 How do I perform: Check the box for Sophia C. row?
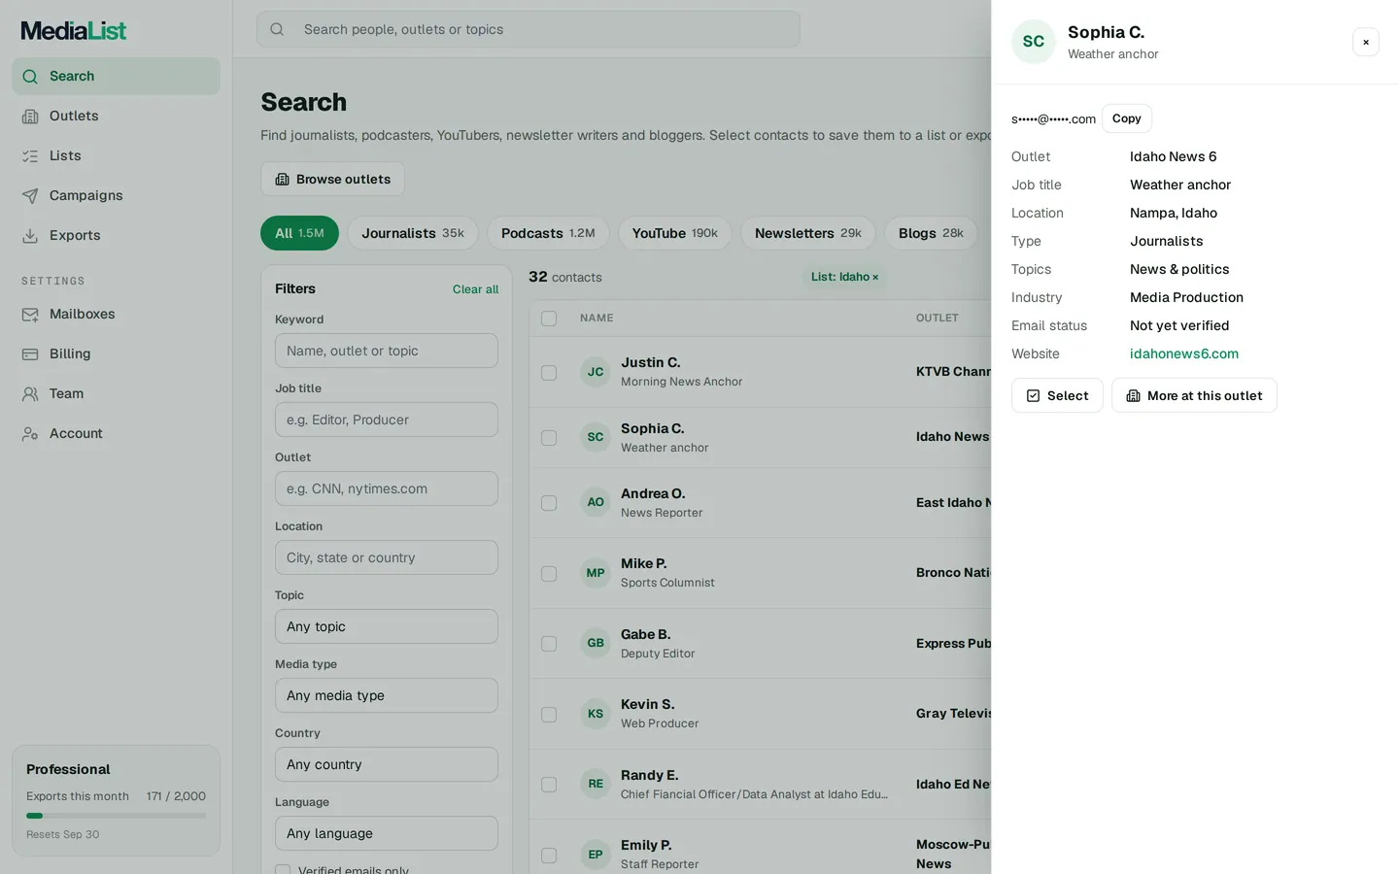click(x=549, y=438)
